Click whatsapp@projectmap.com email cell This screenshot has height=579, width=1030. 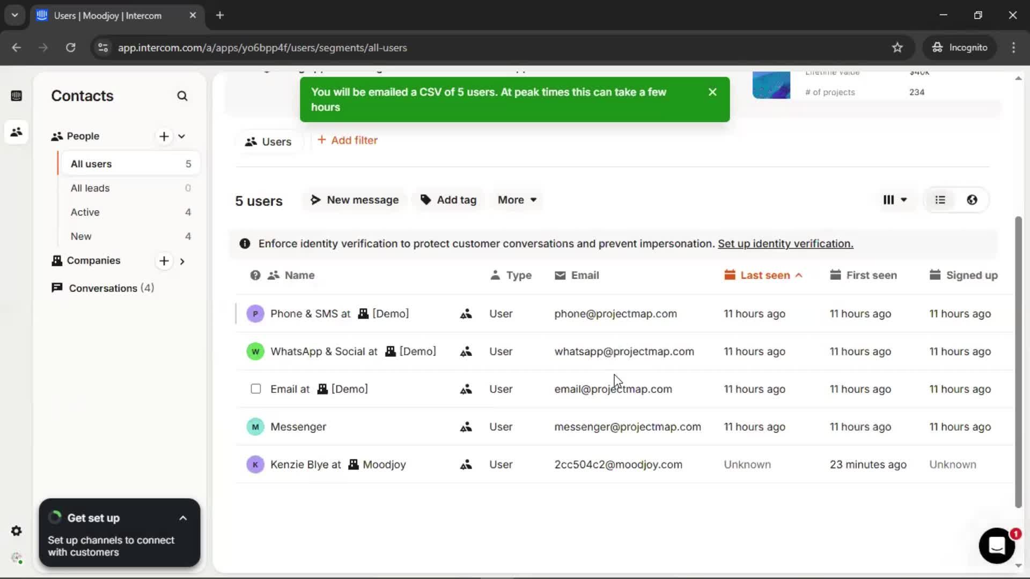pos(624,352)
